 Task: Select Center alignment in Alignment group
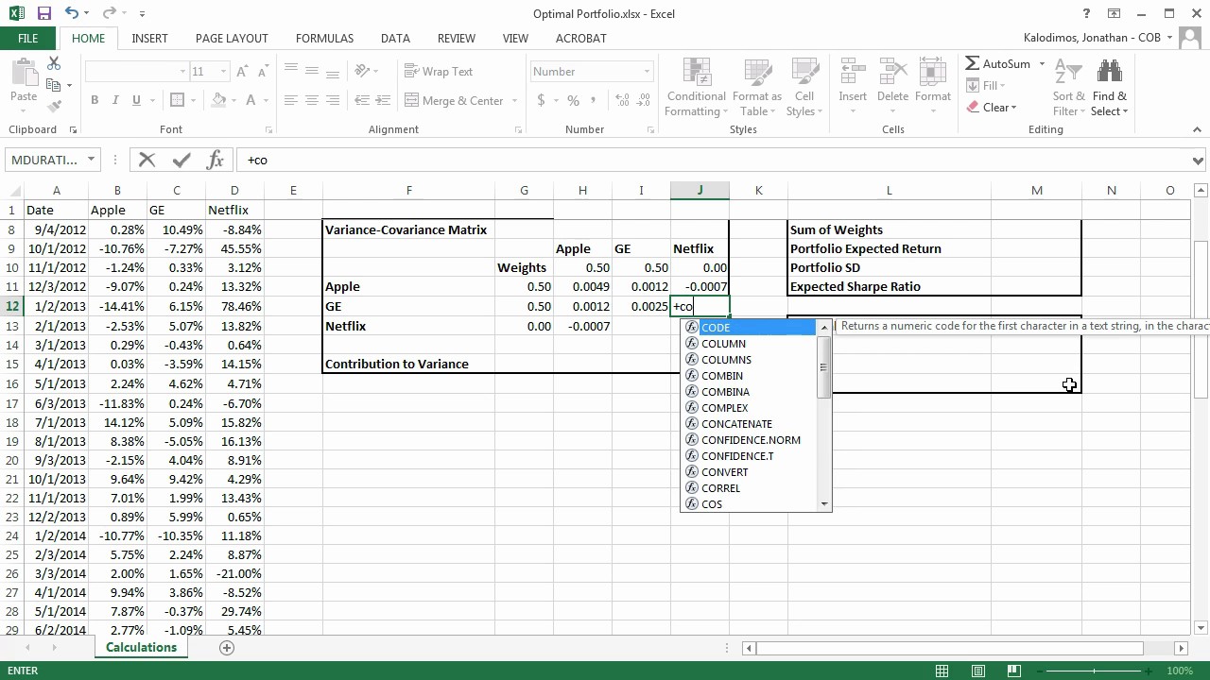[311, 100]
